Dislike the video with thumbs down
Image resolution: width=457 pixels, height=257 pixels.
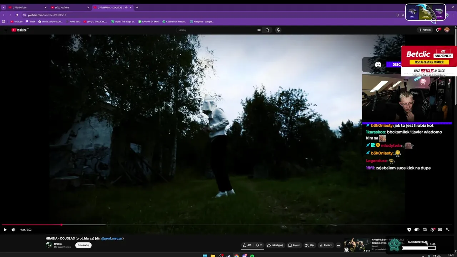click(x=259, y=245)
